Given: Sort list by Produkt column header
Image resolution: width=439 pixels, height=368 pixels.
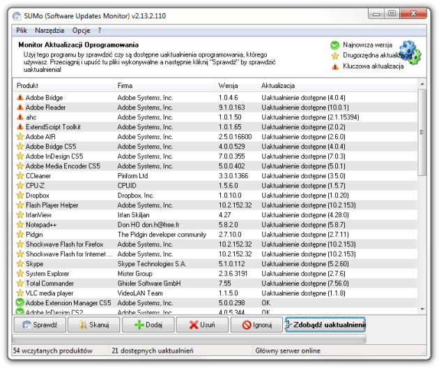Looking at the screenshot, I should (x=63, y=86).
